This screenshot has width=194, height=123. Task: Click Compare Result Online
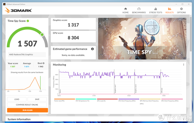point(27,105)
